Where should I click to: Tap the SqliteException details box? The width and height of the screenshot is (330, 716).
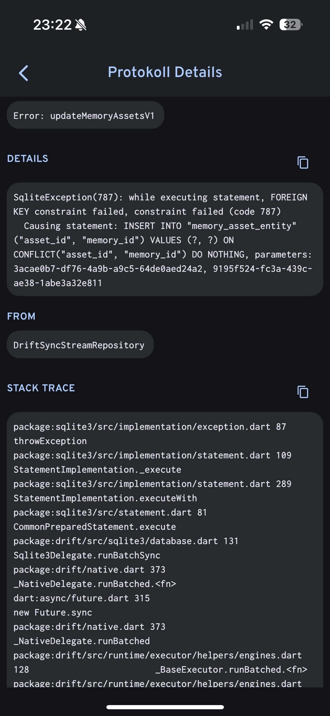[165, 240]
